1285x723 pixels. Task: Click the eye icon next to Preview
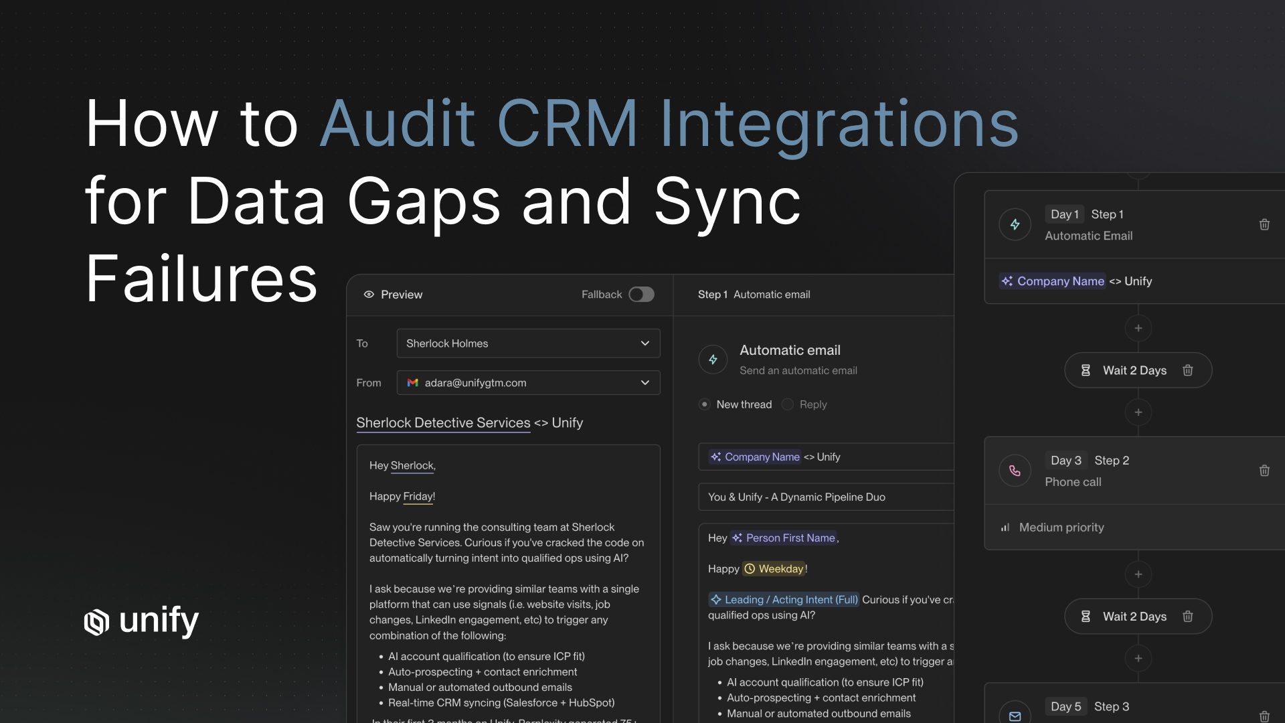(369, 295)
